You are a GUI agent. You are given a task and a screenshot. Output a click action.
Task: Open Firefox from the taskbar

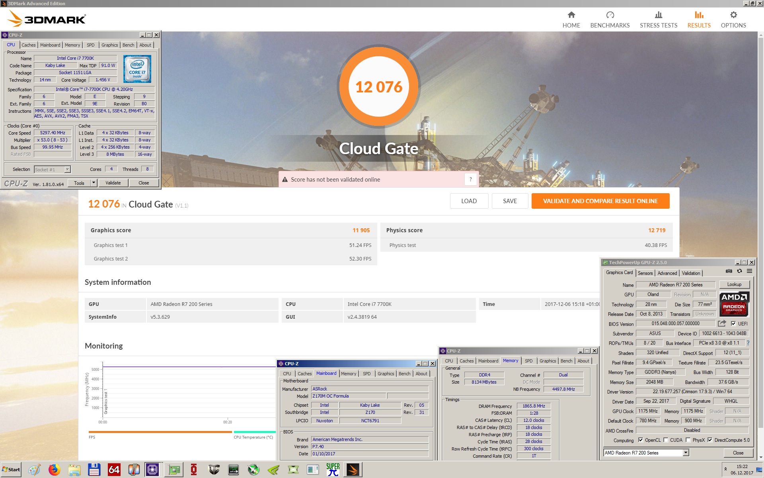(54, 470)
